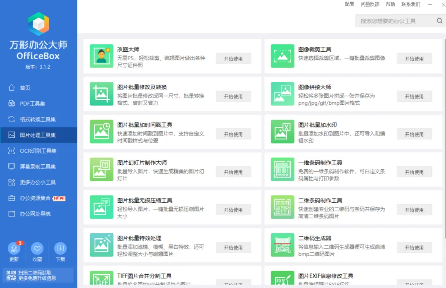Image resolution: width=446 pixels, height=288 pixels.
Task: Open 办公网址导航 in the sidebar
Action: [39, 214]
